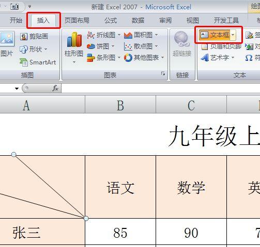This screenshot has width=260, height=247.
Task: Open the 数据 ribbon tab
Action: (x=138, y=20)
